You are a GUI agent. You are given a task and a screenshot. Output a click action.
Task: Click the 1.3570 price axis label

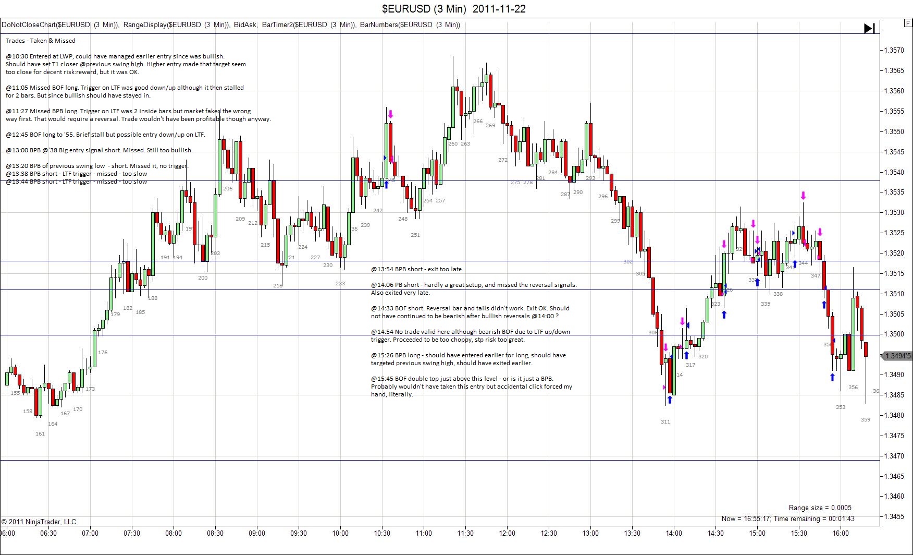point(894,50)
